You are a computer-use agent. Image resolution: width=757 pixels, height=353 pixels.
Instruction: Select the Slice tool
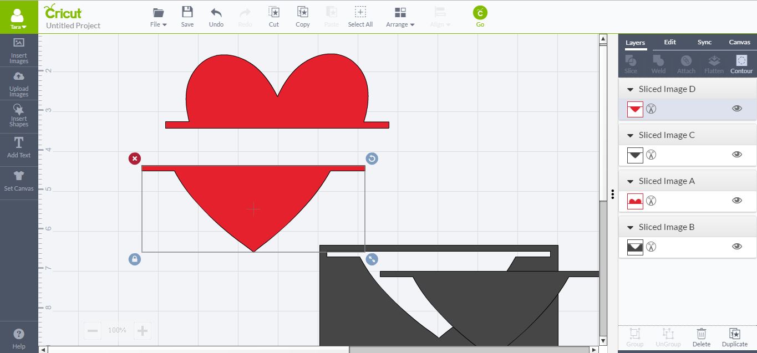click(631, 63)
